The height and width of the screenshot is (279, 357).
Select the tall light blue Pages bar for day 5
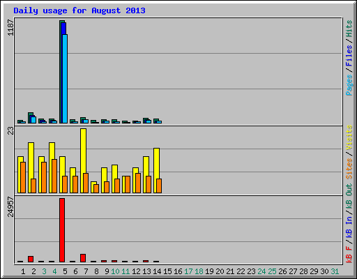65,79
